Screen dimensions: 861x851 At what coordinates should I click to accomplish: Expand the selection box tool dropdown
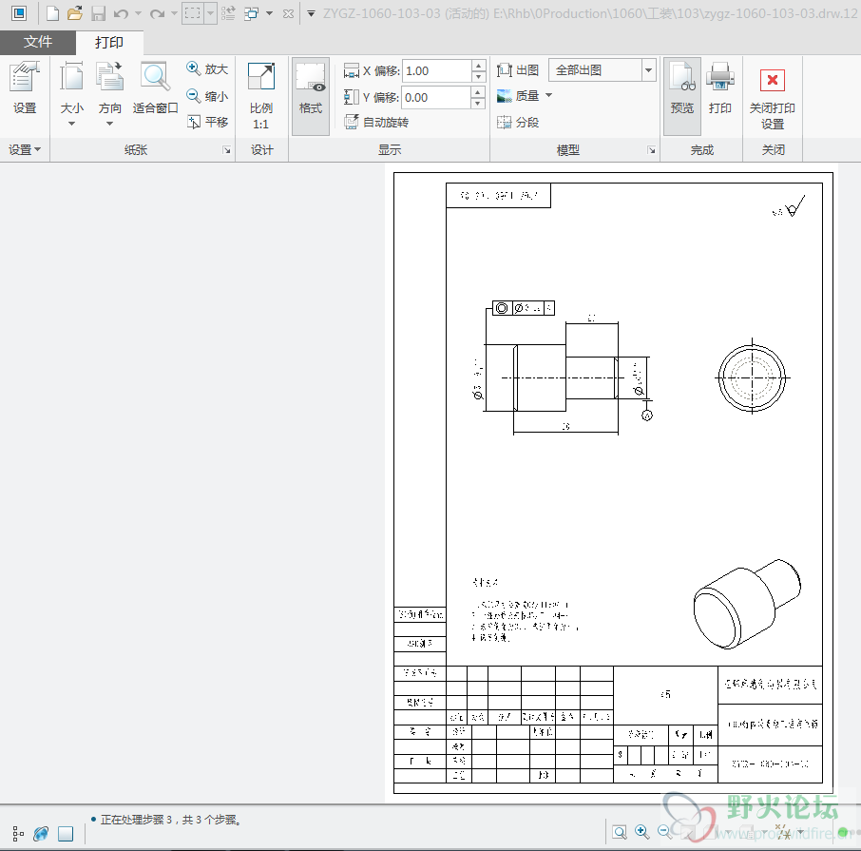click(210, 13)
